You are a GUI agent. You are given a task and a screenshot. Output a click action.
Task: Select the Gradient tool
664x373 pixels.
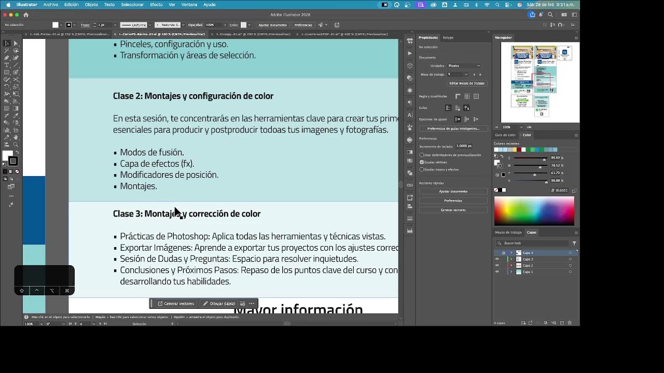click(x=16, y=108)
